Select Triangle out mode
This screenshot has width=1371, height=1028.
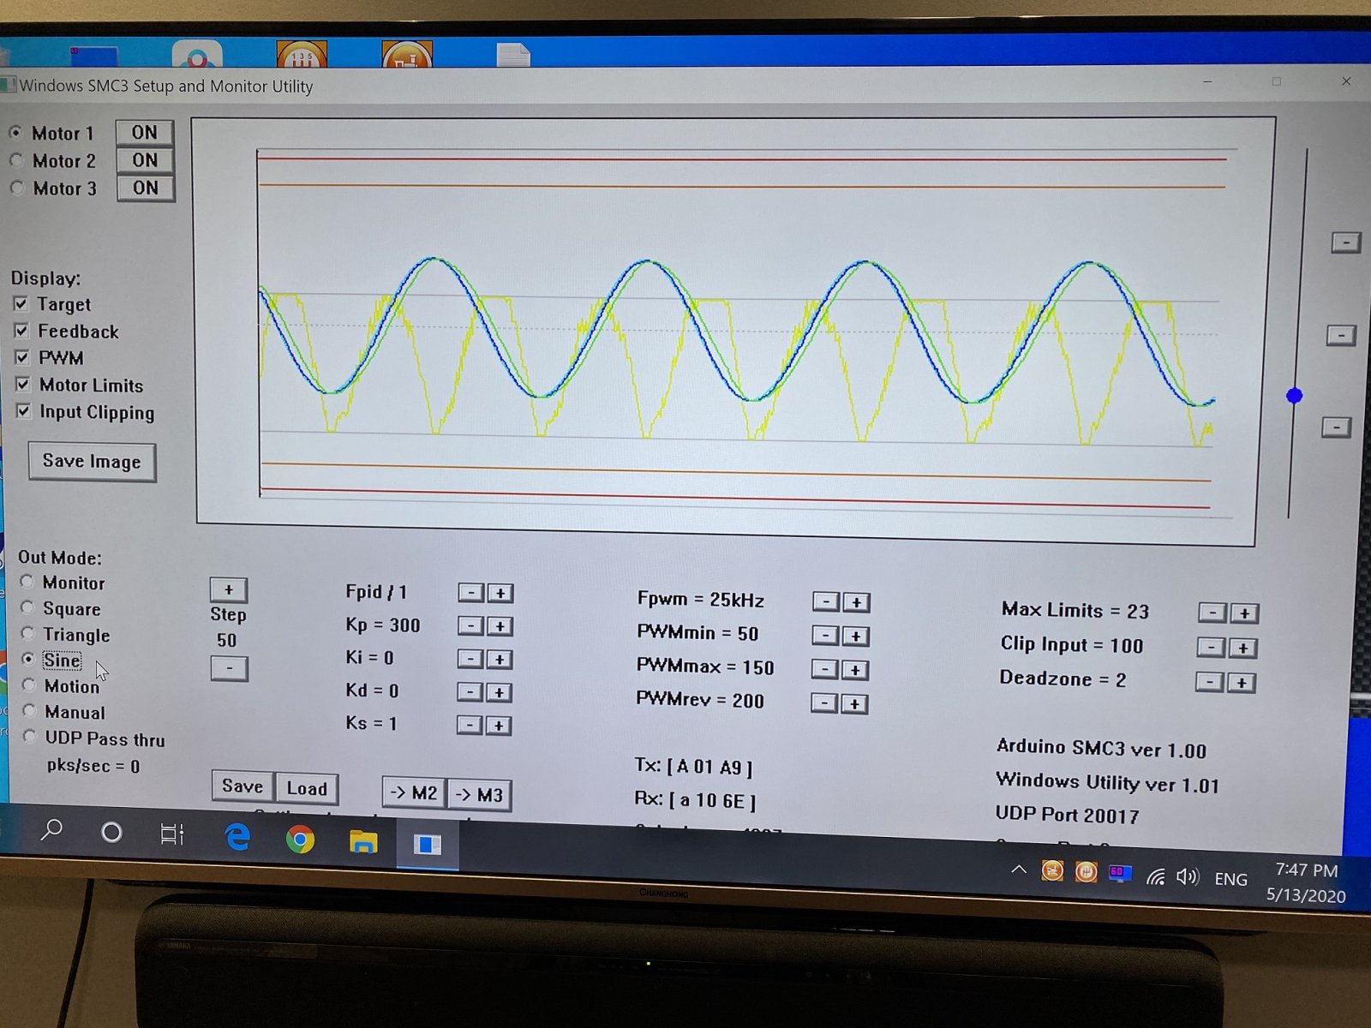click(x=28, y=634)
